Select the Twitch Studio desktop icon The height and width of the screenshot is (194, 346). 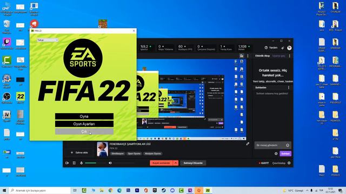coord(7,43)
